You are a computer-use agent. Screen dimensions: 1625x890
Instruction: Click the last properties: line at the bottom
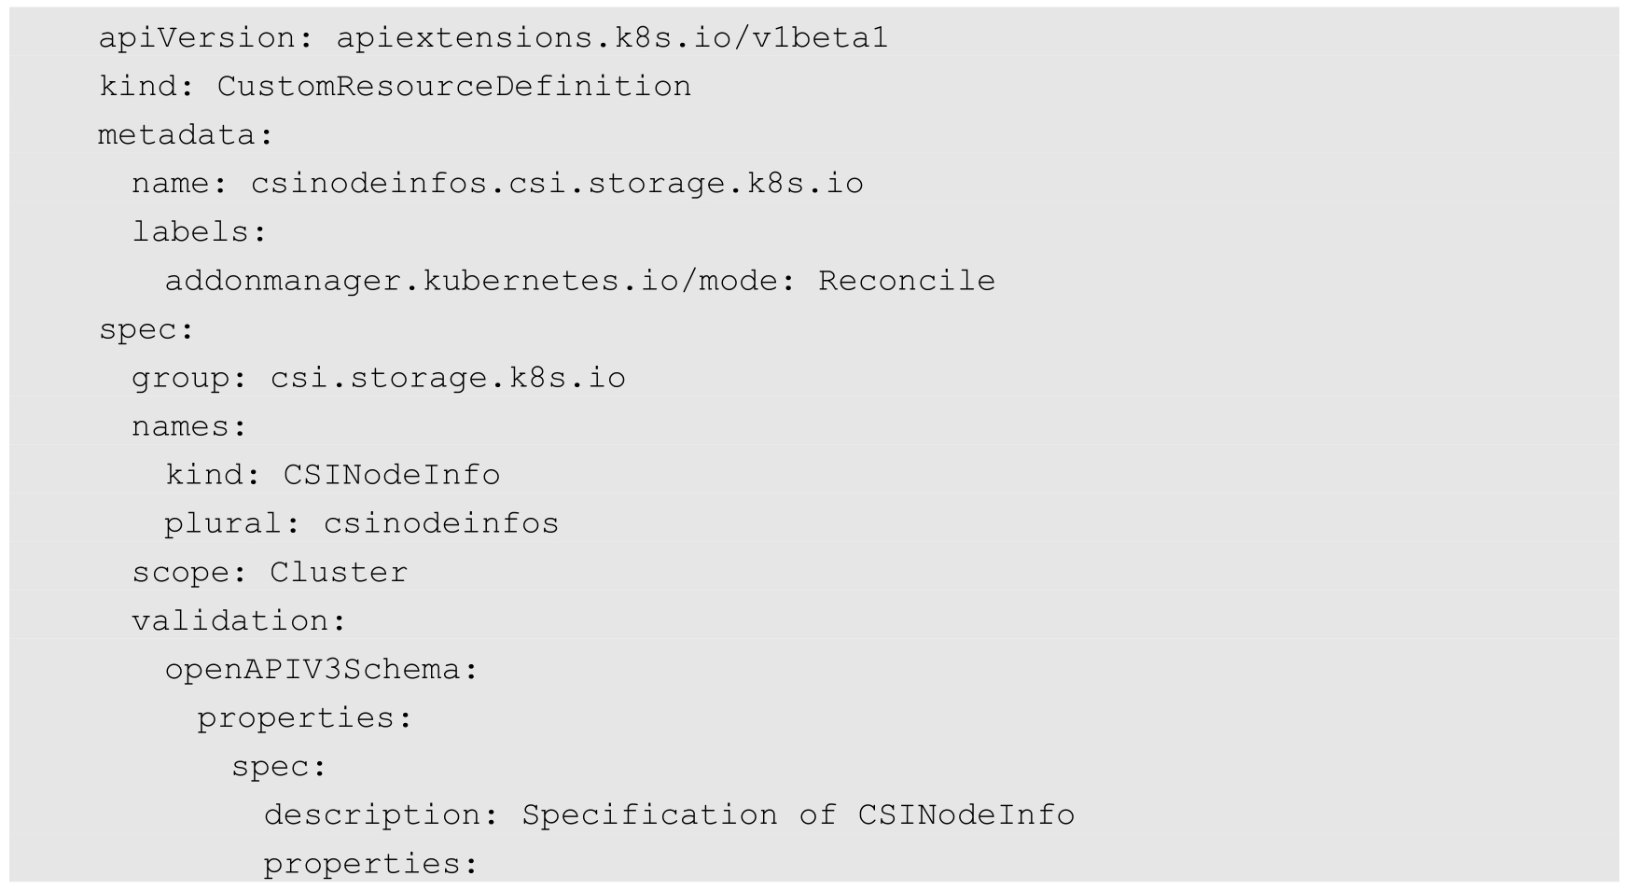click(370, 864)
